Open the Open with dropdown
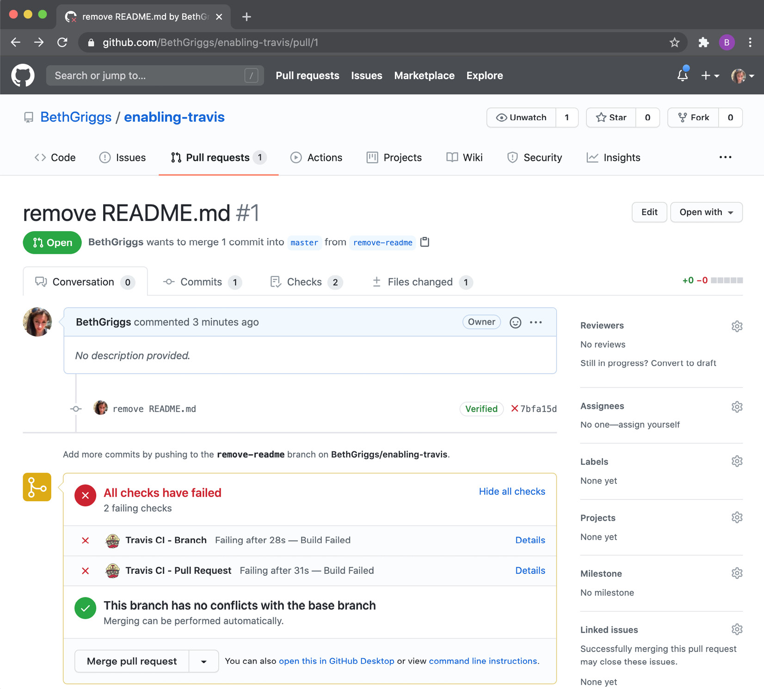 [706, 212]
